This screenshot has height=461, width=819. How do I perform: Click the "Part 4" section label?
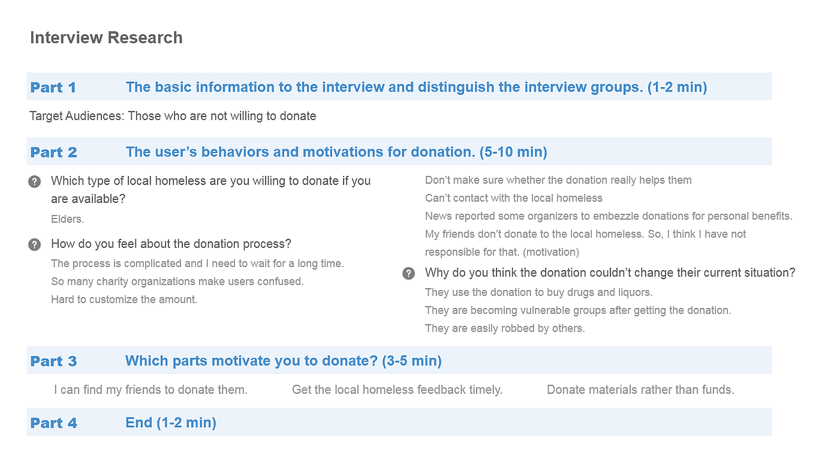pos(54,423)
